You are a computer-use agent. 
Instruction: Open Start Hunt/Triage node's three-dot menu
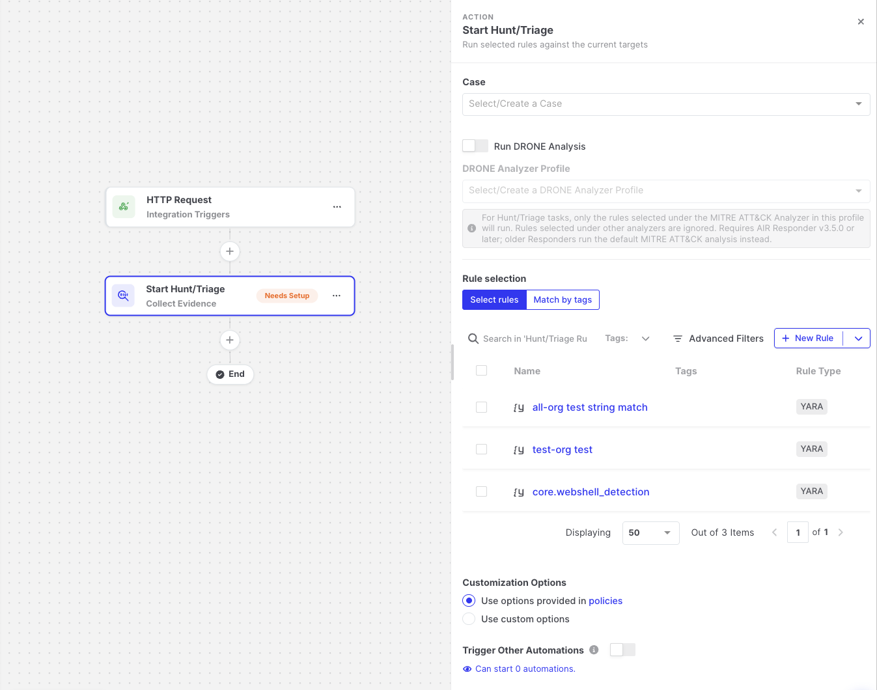(x=337, y=296)
